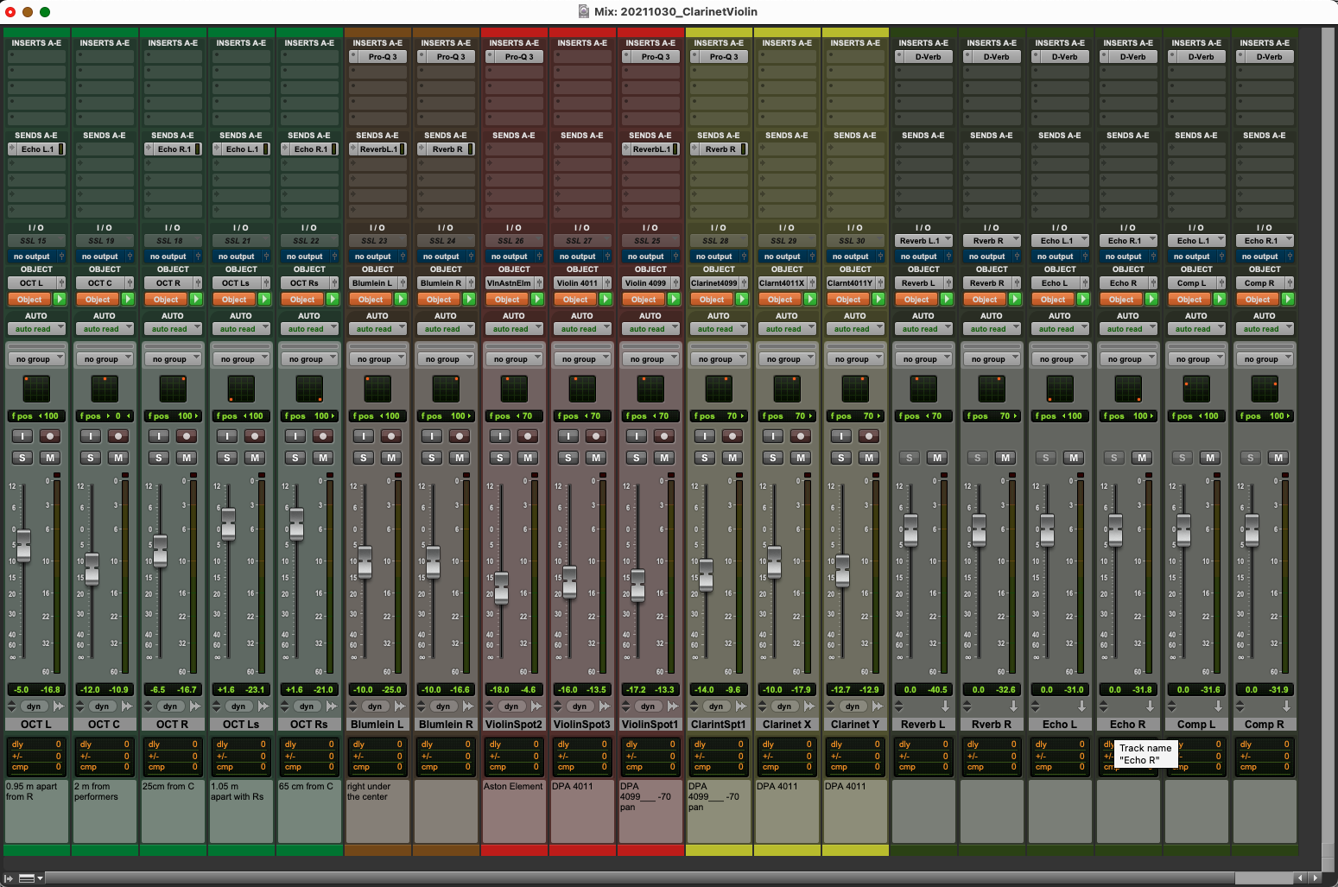Click the f pos pan value on OCT Rs
This screenshot has height=887, width=1338.
pos(308,415)
